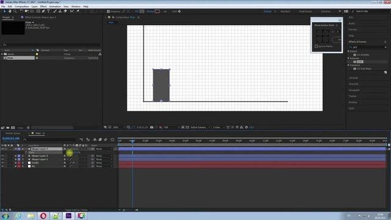
Task: Click the Search Help field
Action: [370, 12]
